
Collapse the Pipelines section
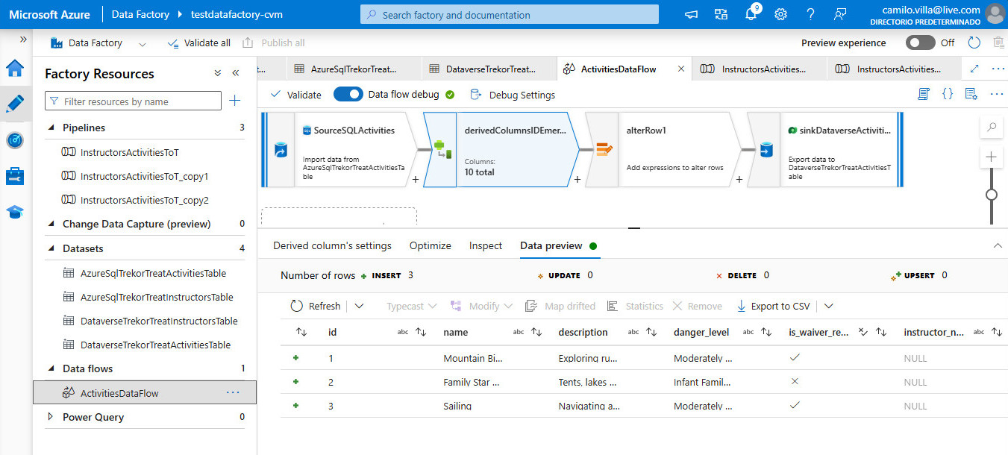[51, 128]
